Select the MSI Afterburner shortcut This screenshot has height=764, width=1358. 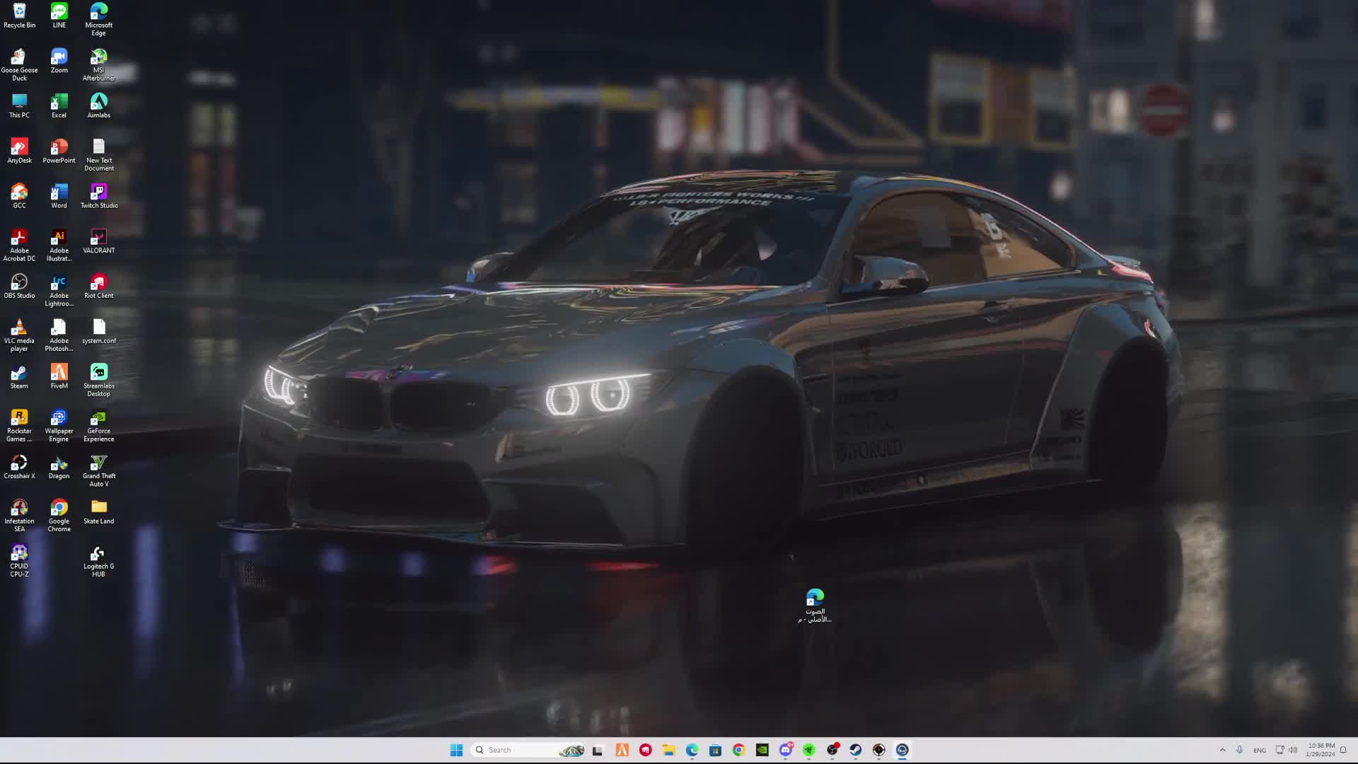[x=98, y=65]
